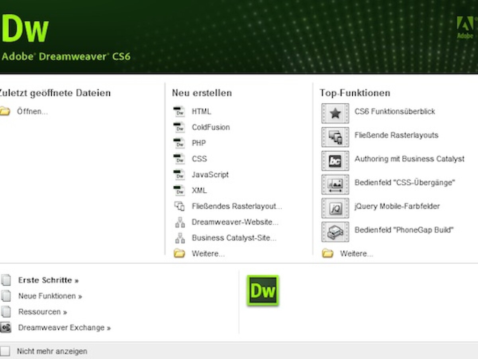Open the Bedienfeld PhoneGap Build icon
Viewport: 478px width, 359px height.
pyautogui.click(x=335, y=231)
